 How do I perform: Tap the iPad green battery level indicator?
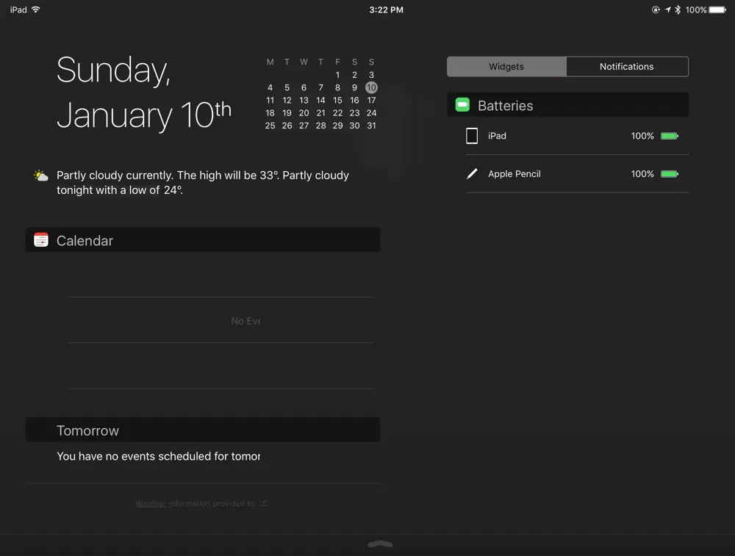[669, 136]
